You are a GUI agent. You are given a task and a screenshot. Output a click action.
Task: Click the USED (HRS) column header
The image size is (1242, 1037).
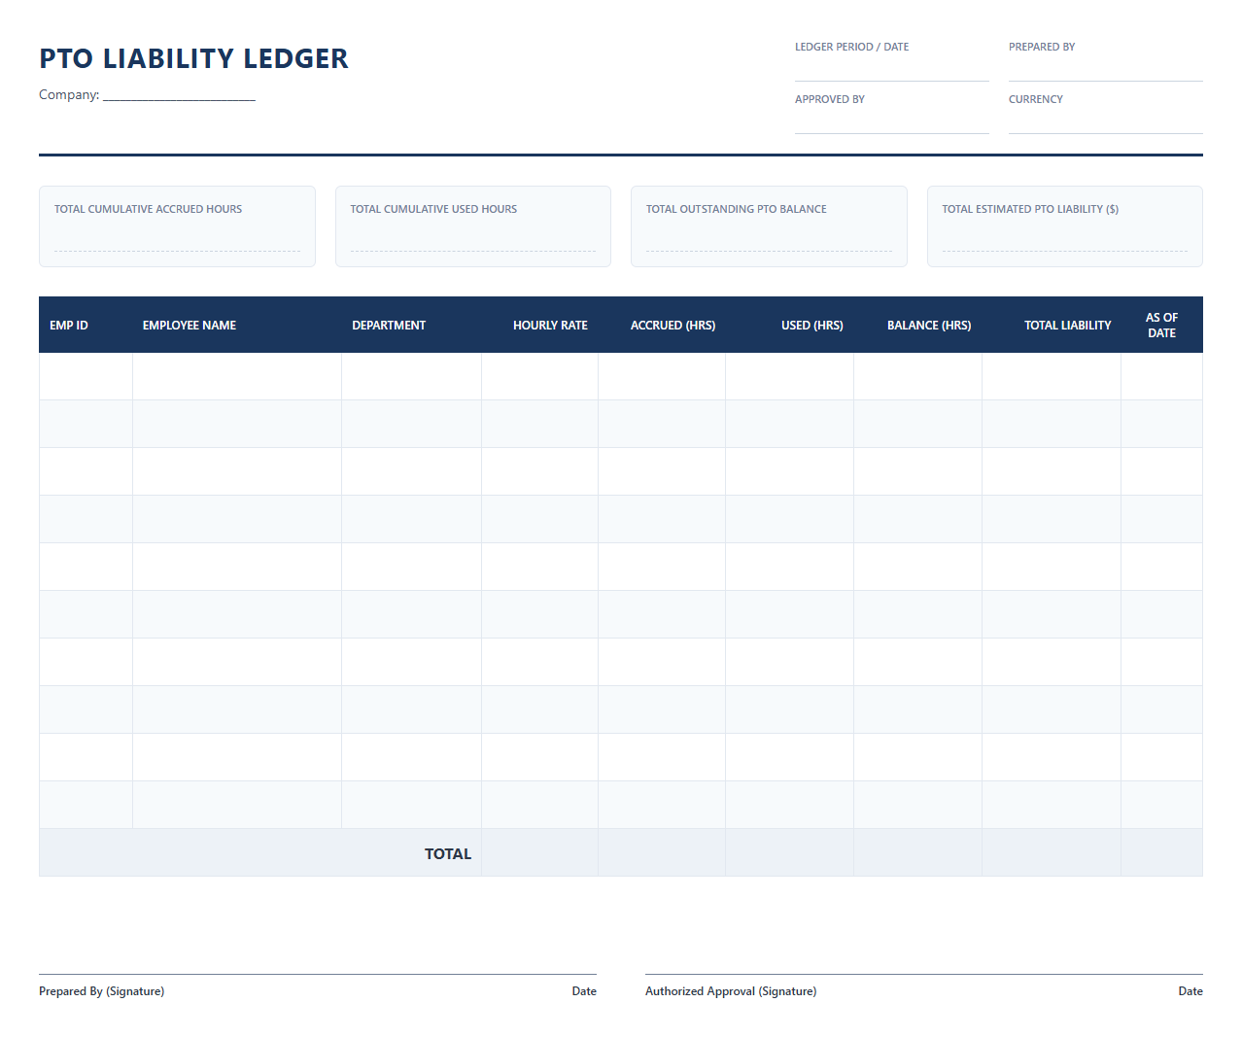[x=790, y=325]
